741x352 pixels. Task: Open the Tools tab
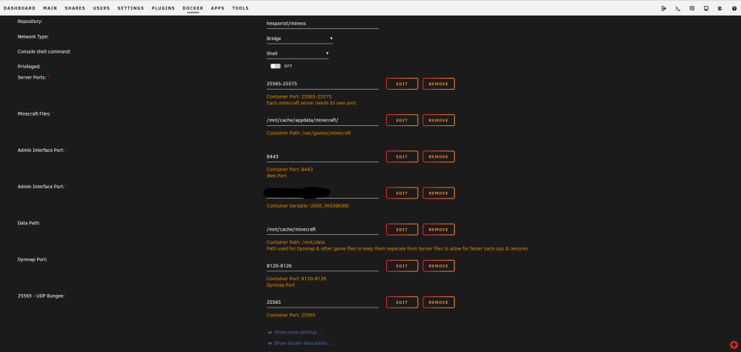(240, 8)
